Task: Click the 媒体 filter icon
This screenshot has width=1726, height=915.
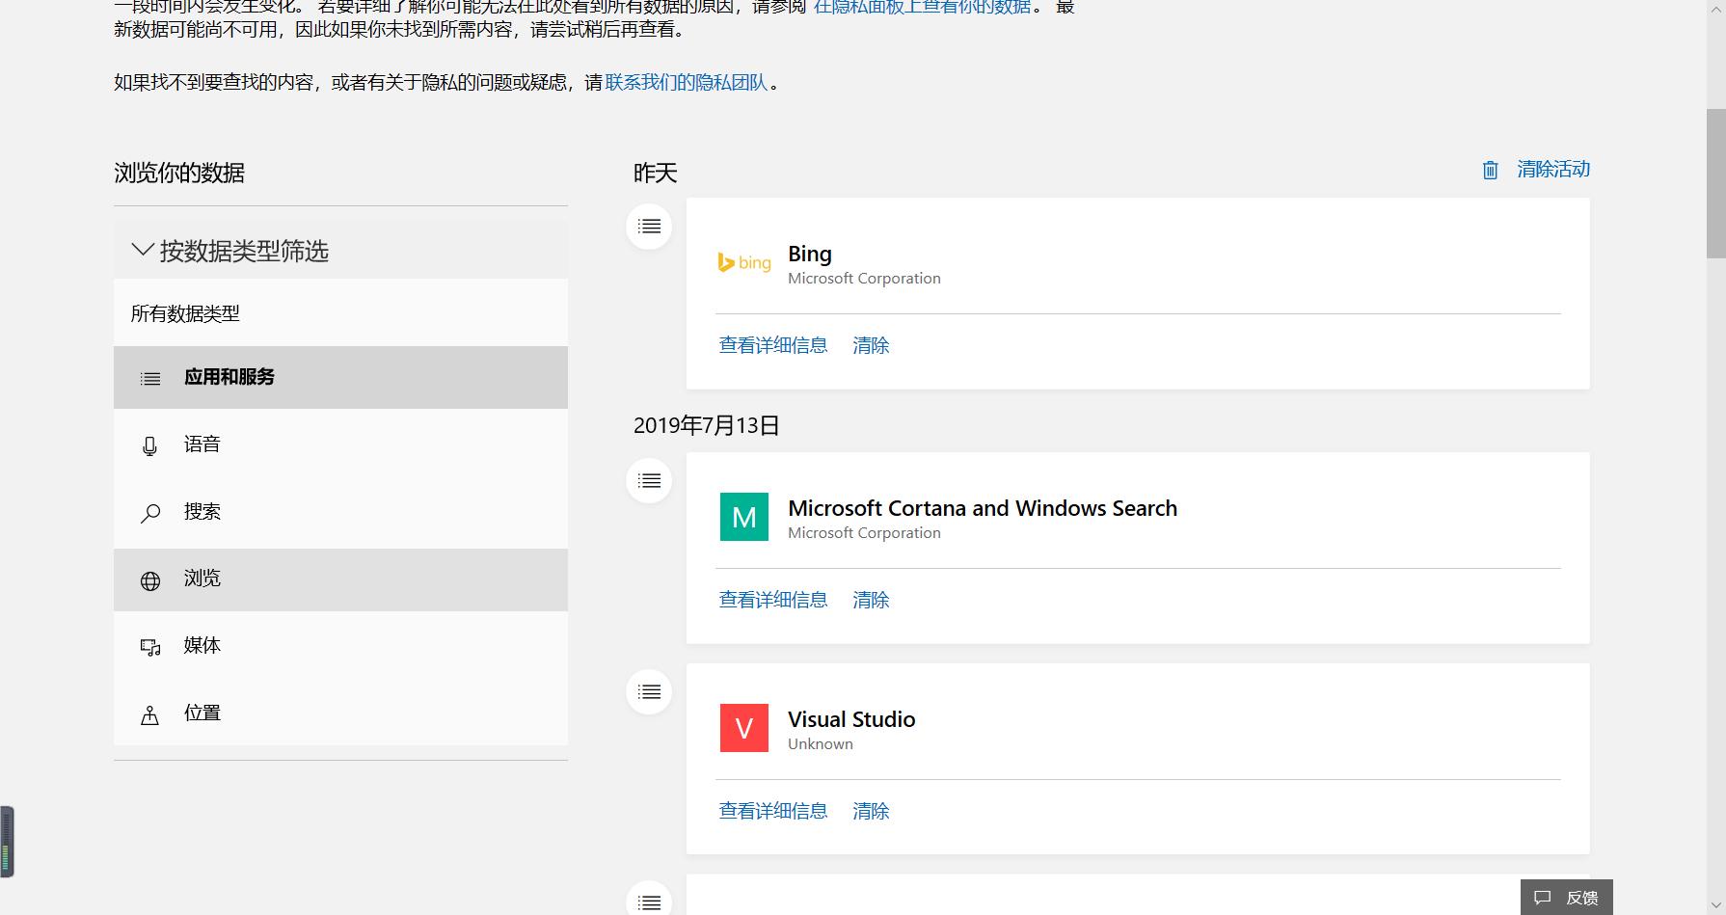Action: [150, 646]
